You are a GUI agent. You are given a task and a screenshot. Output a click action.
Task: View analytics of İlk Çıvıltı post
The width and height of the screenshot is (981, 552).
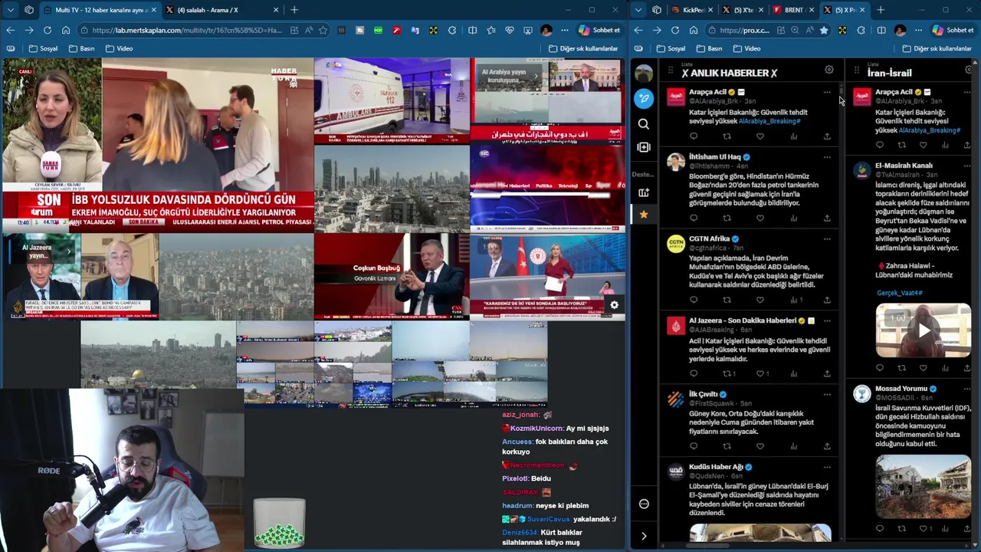[x=794, y=446]
